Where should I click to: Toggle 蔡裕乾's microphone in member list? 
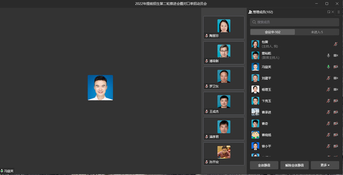[x=328, y=55]
